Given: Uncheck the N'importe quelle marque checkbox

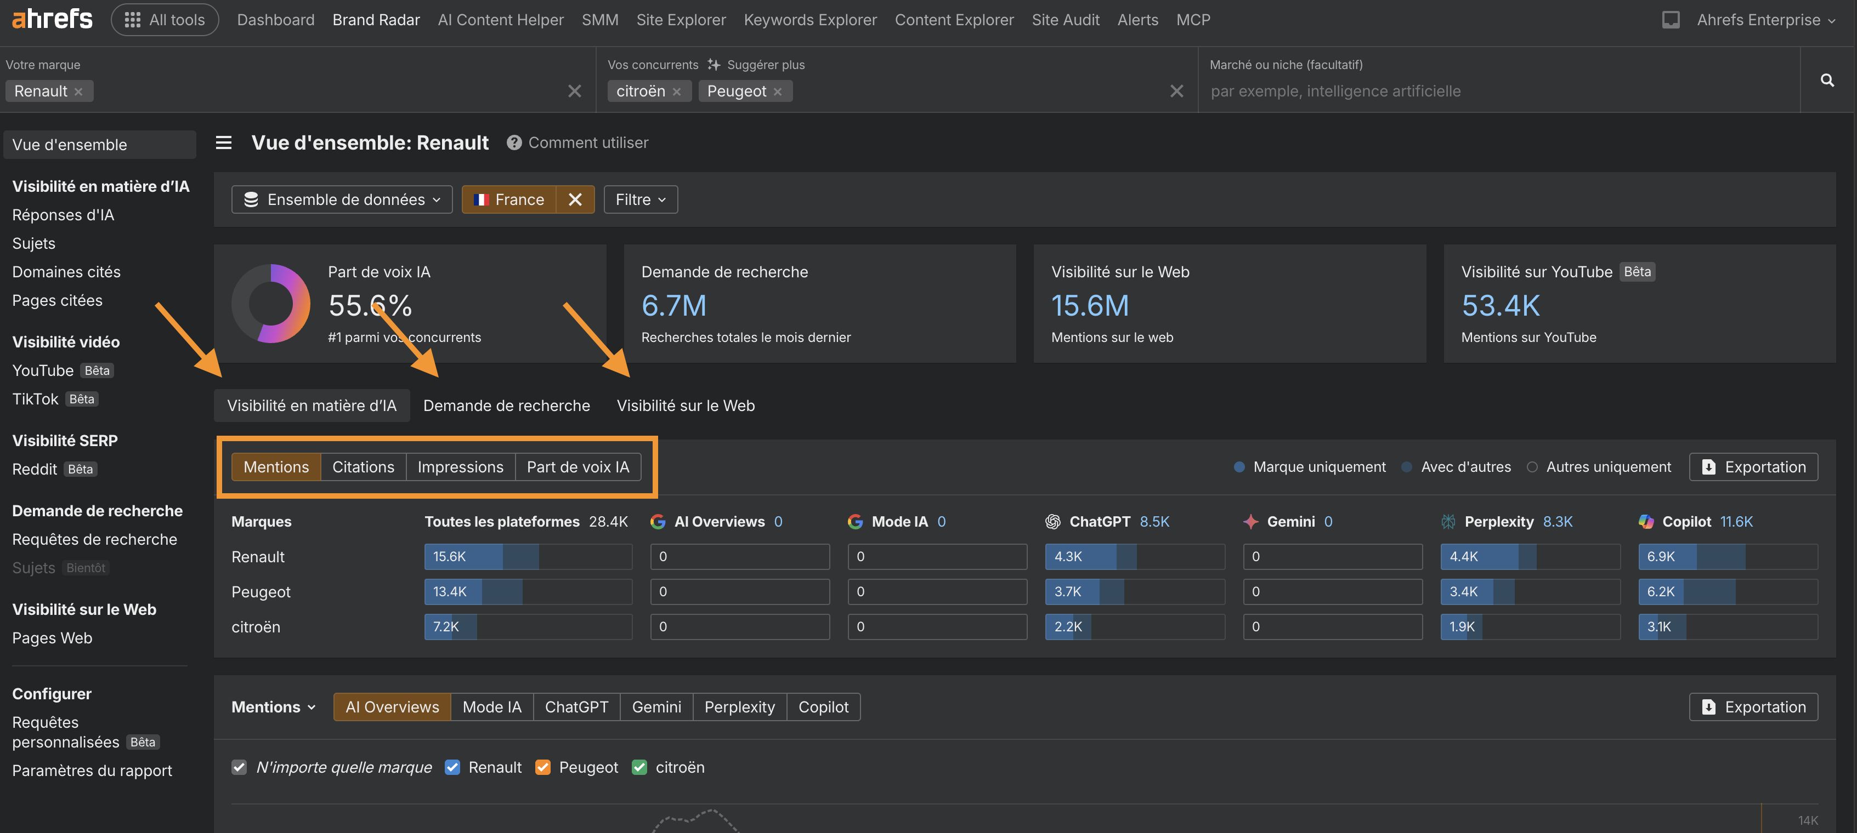Looking at the screenshot, I should [x=239, y=767].
